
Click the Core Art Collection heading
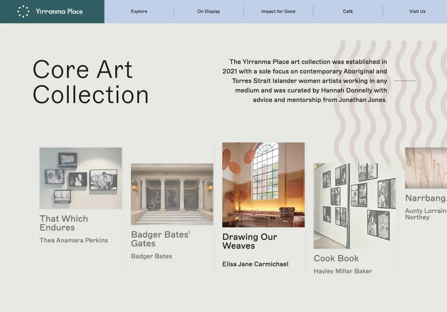(x=91, y=82)
